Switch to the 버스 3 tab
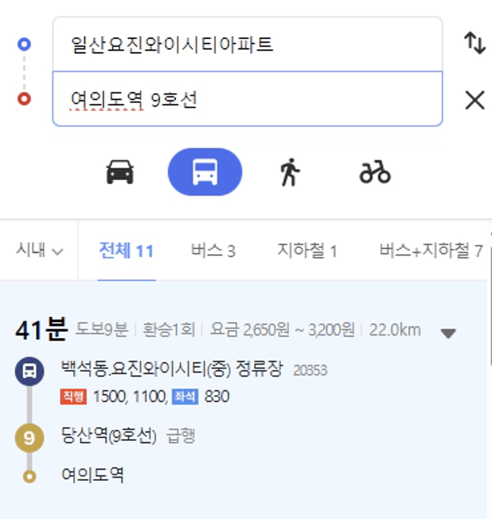This screenshot has height=519, width=492. coord(214,251)
